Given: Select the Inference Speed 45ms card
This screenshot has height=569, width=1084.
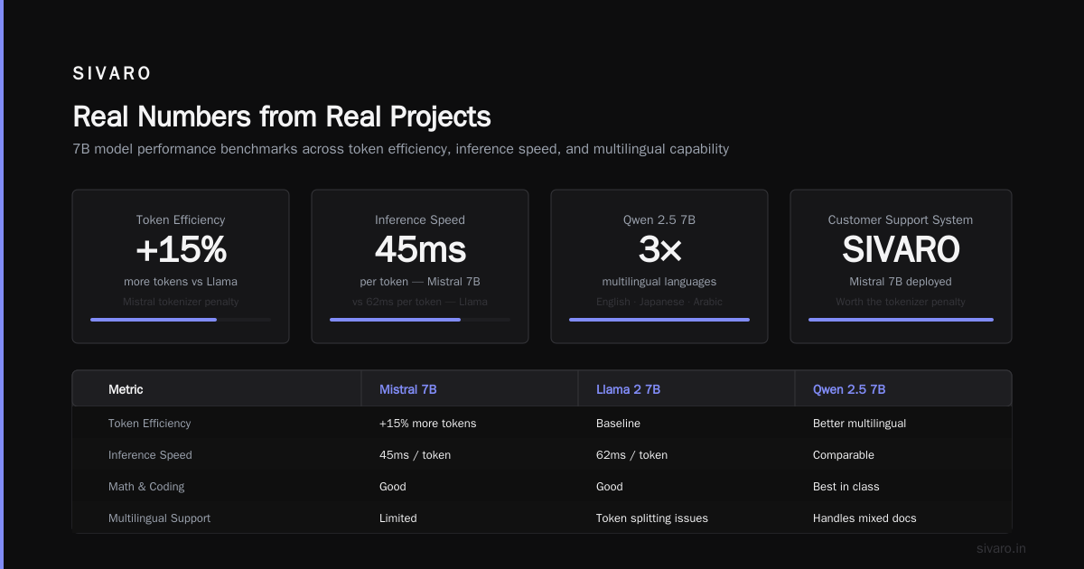Looking at the screenshot, I should point(420,266).
